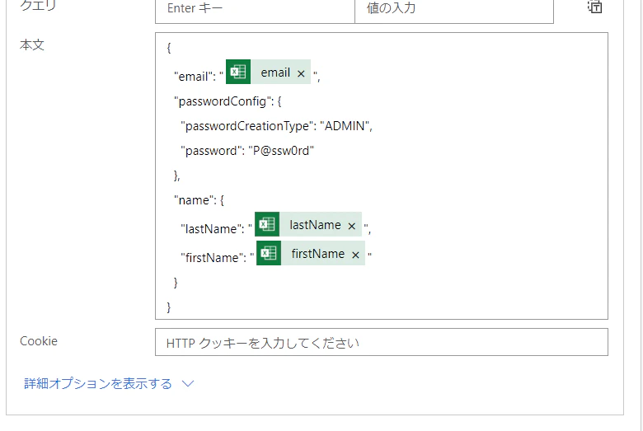Remove the lastName dynamic content token

click(351, 226)
